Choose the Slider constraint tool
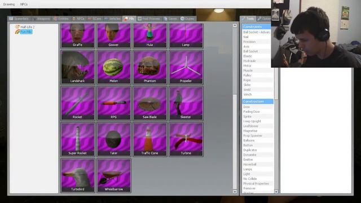 258,85
